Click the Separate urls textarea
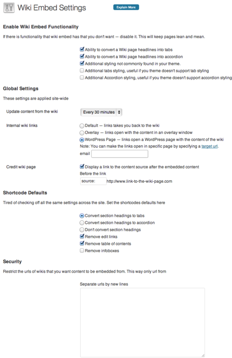This screenshot has width=232, height=358. click(142, 322)
